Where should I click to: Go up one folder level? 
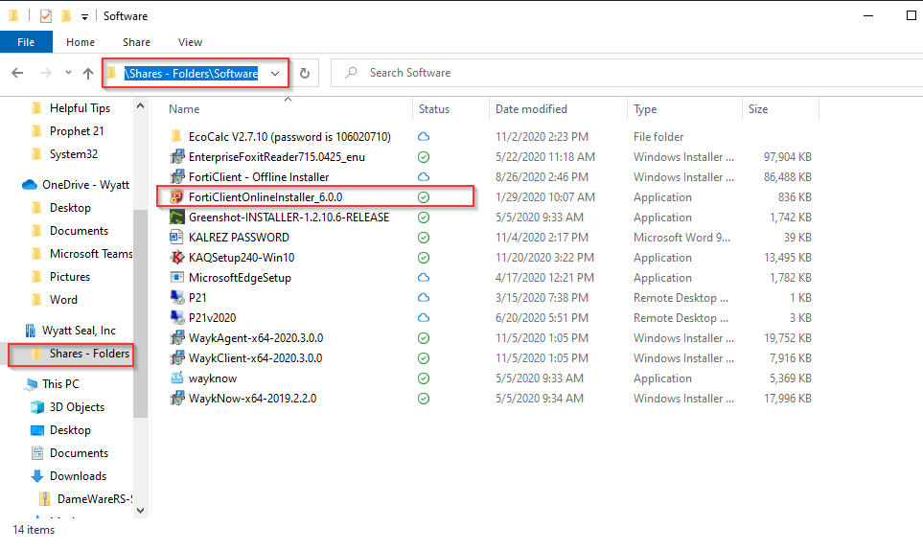click(x=88, y=73)
